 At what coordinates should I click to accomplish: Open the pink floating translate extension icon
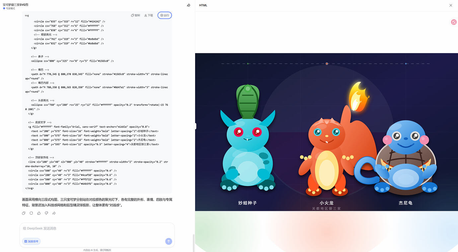[x=454, y=22]
